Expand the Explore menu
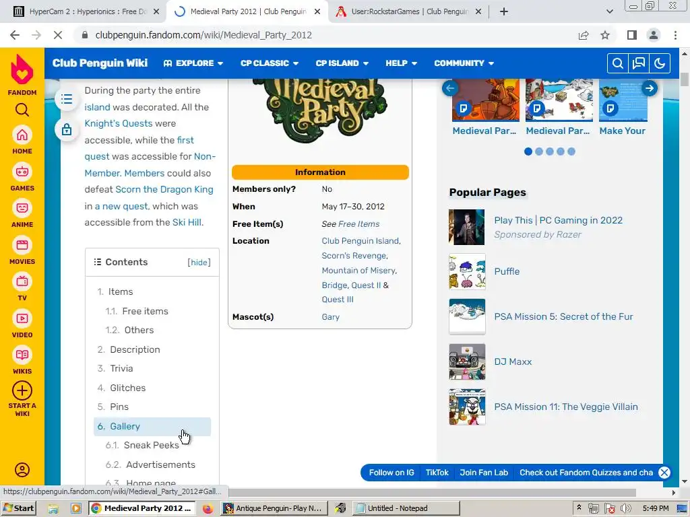This screenshot has height=517, width=690. click(x=193, y=63)
